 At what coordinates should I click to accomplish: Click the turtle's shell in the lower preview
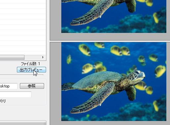click(97, 79)
